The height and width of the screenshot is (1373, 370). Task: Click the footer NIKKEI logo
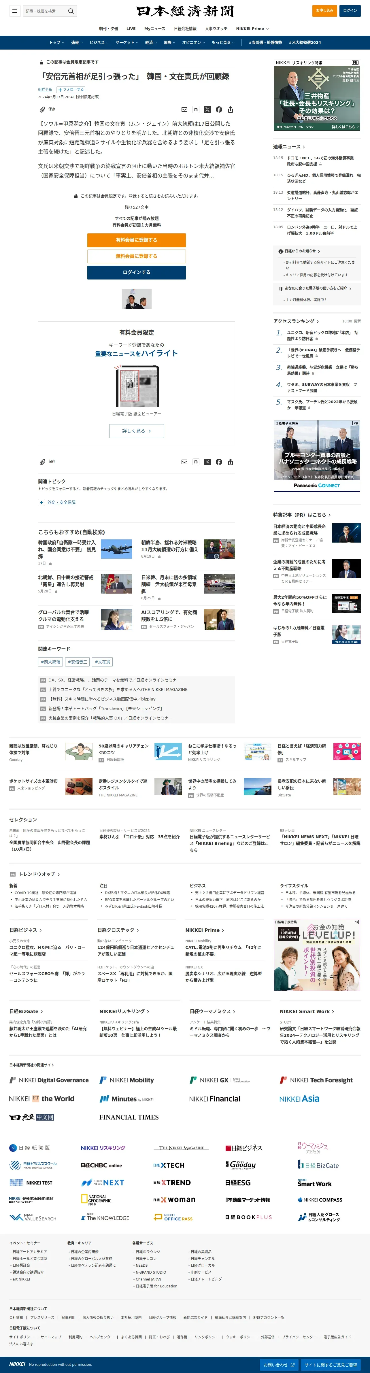(17, 1364)
